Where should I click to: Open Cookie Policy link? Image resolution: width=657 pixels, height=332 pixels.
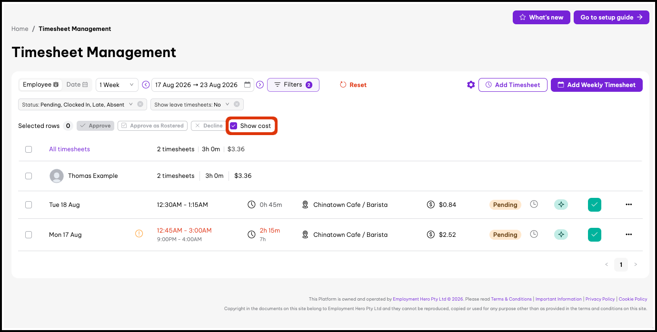pos(633,299)
